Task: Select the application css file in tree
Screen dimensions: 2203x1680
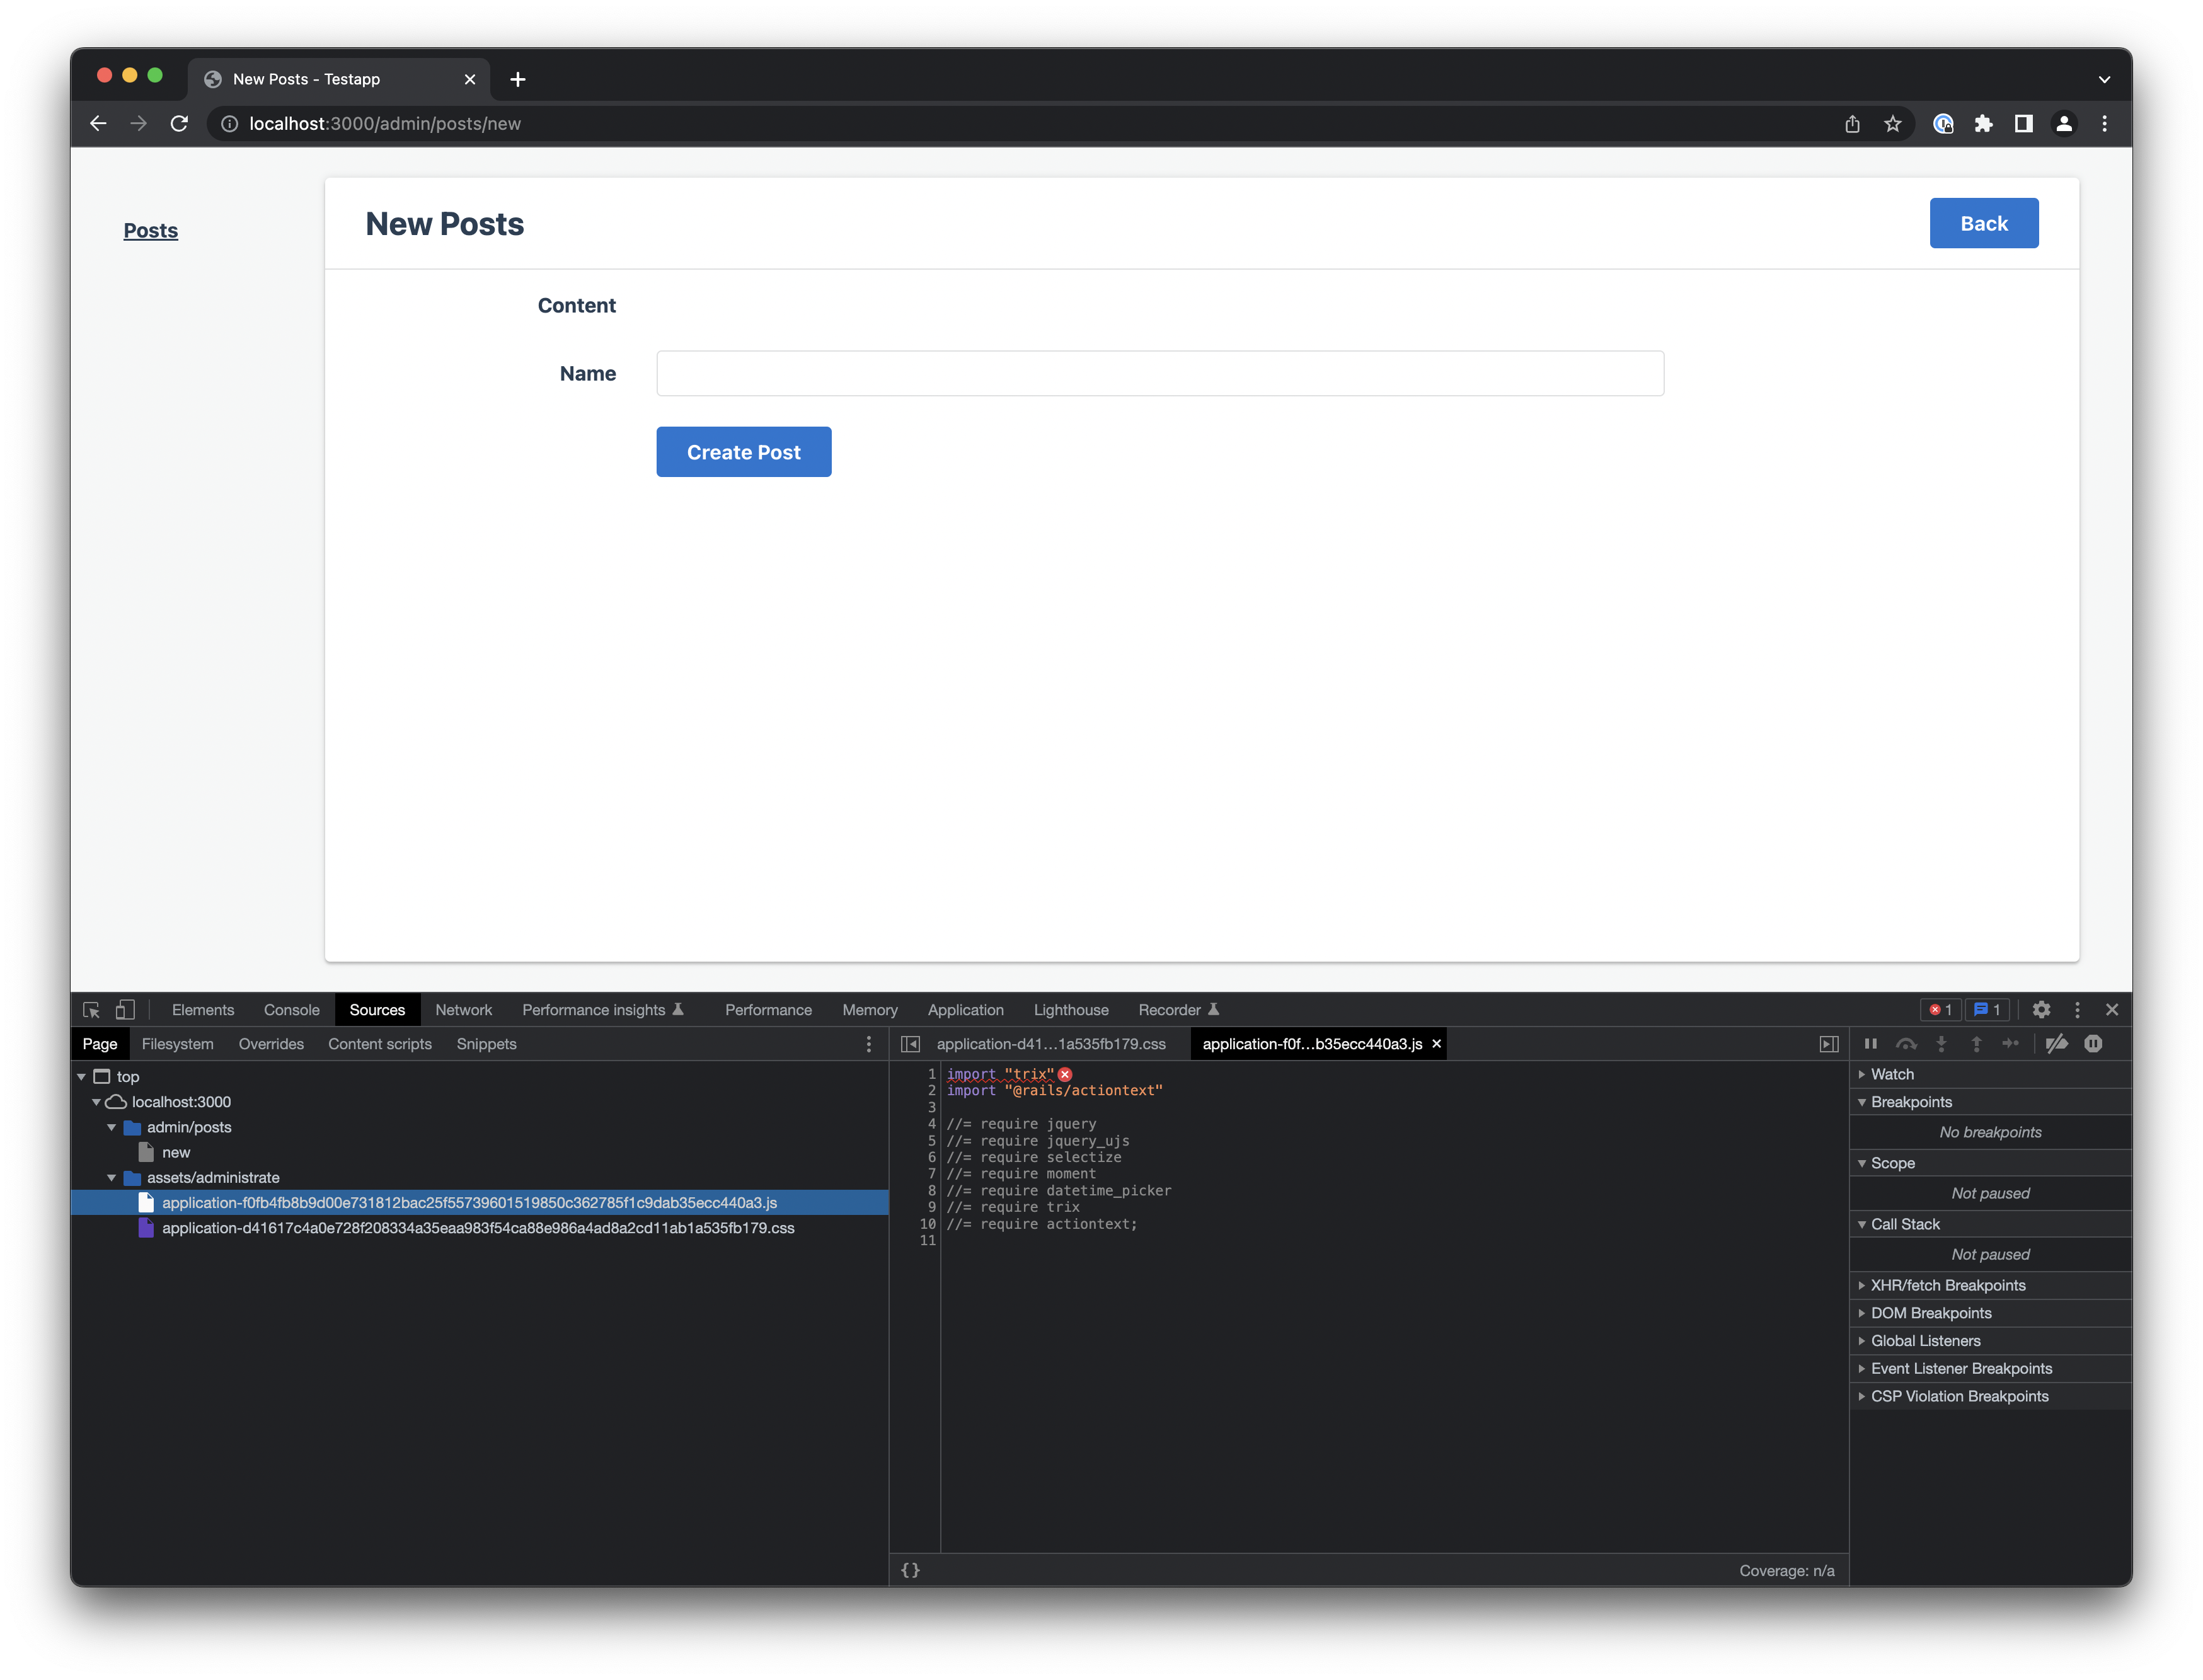Action: coord(477,1228)
